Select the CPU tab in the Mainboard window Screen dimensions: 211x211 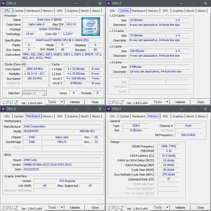[x=7, y=116]
